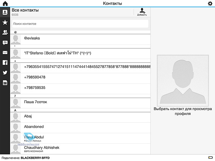215x161 pixels.
Task: Click the avatar next to @evleaks
Action: 16,39
